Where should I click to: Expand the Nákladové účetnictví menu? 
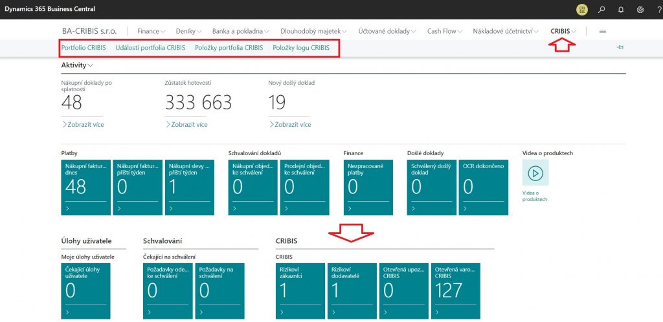pos(506,31)
